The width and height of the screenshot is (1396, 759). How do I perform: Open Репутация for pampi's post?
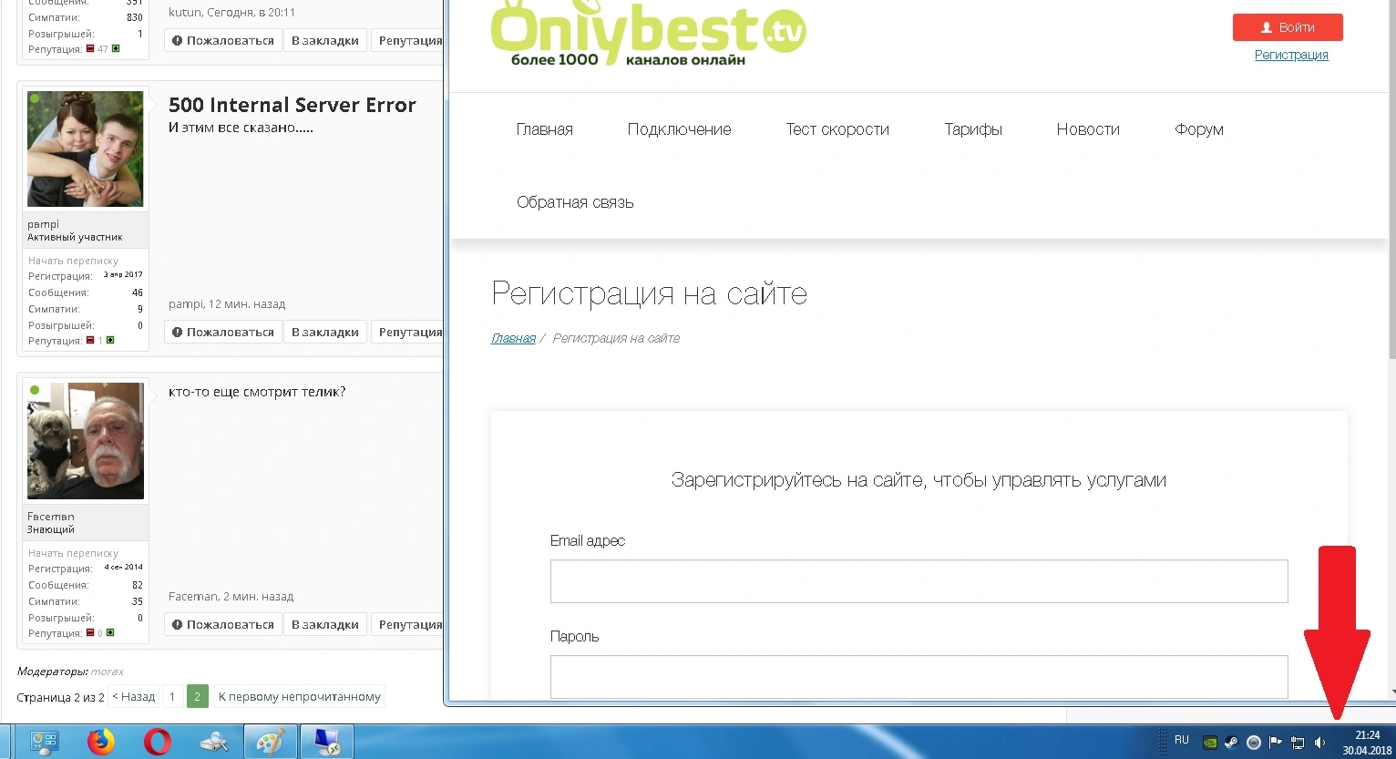pyautogui.click(x=408, y=332)
